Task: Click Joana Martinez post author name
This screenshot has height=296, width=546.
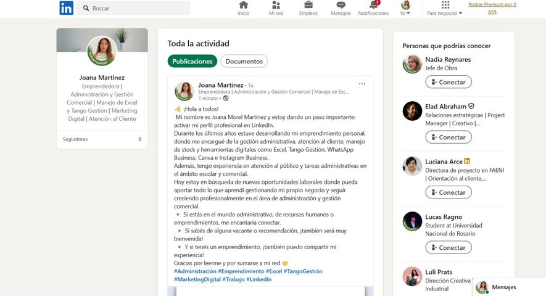Action: coord(221,85)
